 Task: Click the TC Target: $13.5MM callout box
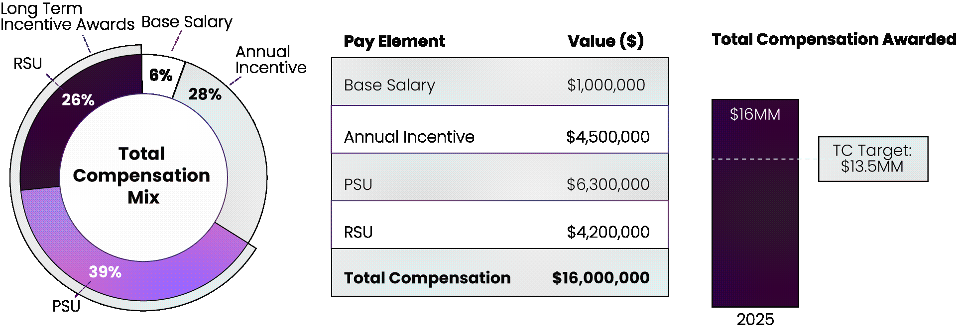[x=872, y=159]
